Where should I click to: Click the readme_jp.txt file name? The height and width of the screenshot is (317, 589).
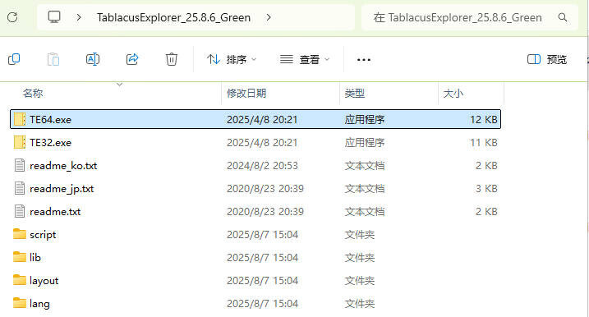pyautogui.click(x=62, y=189)
